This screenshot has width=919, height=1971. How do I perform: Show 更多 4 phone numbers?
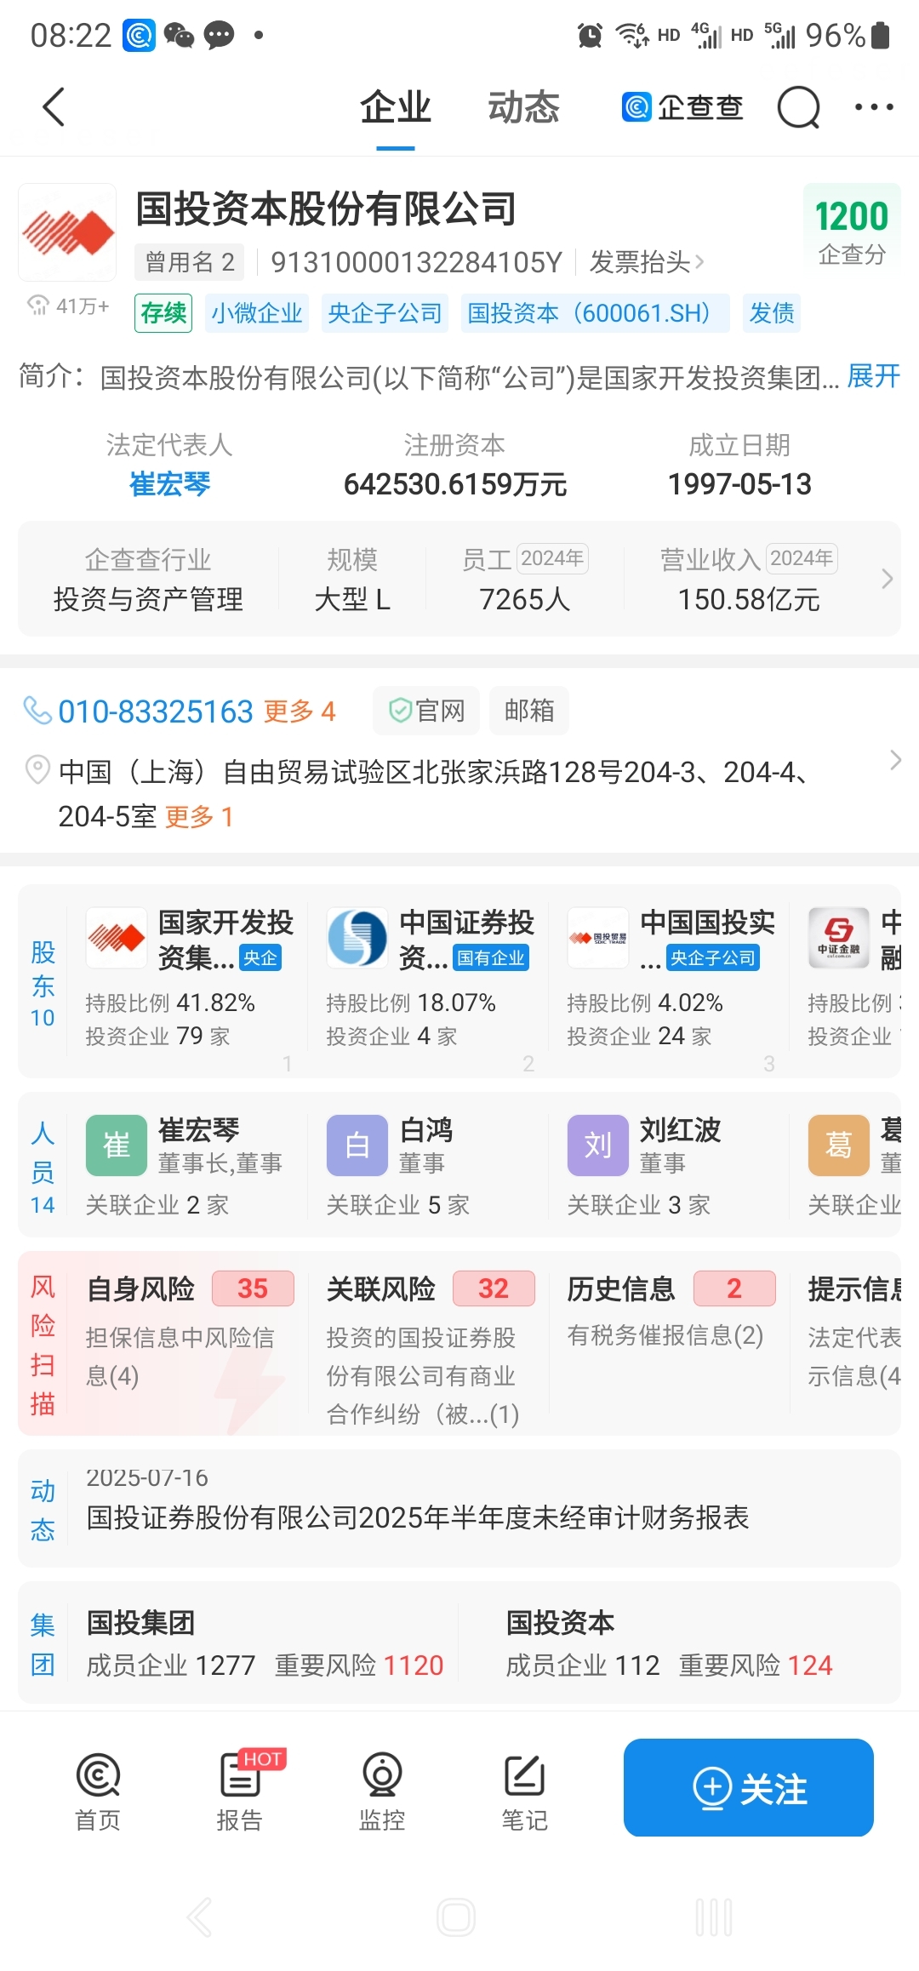point(300,711)
